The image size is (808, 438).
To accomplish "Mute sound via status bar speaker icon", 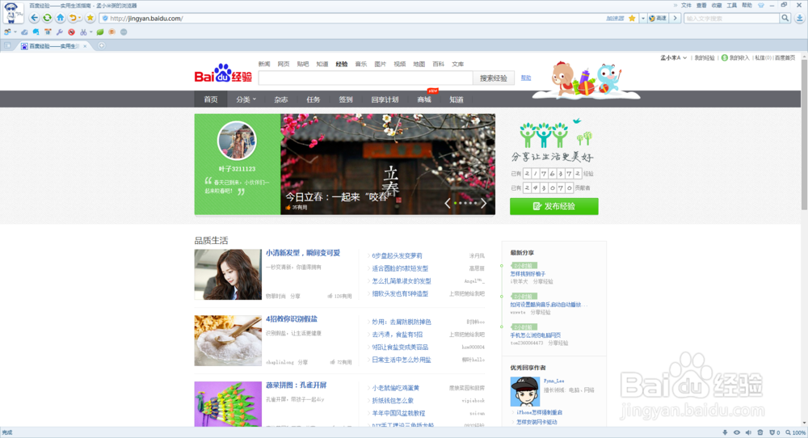I will (749, 433).
